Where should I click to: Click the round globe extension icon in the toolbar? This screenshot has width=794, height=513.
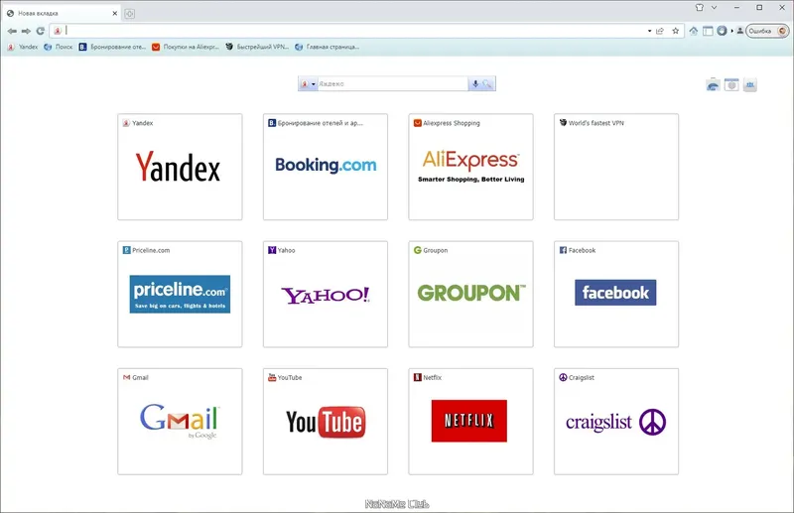coord(723,31)
